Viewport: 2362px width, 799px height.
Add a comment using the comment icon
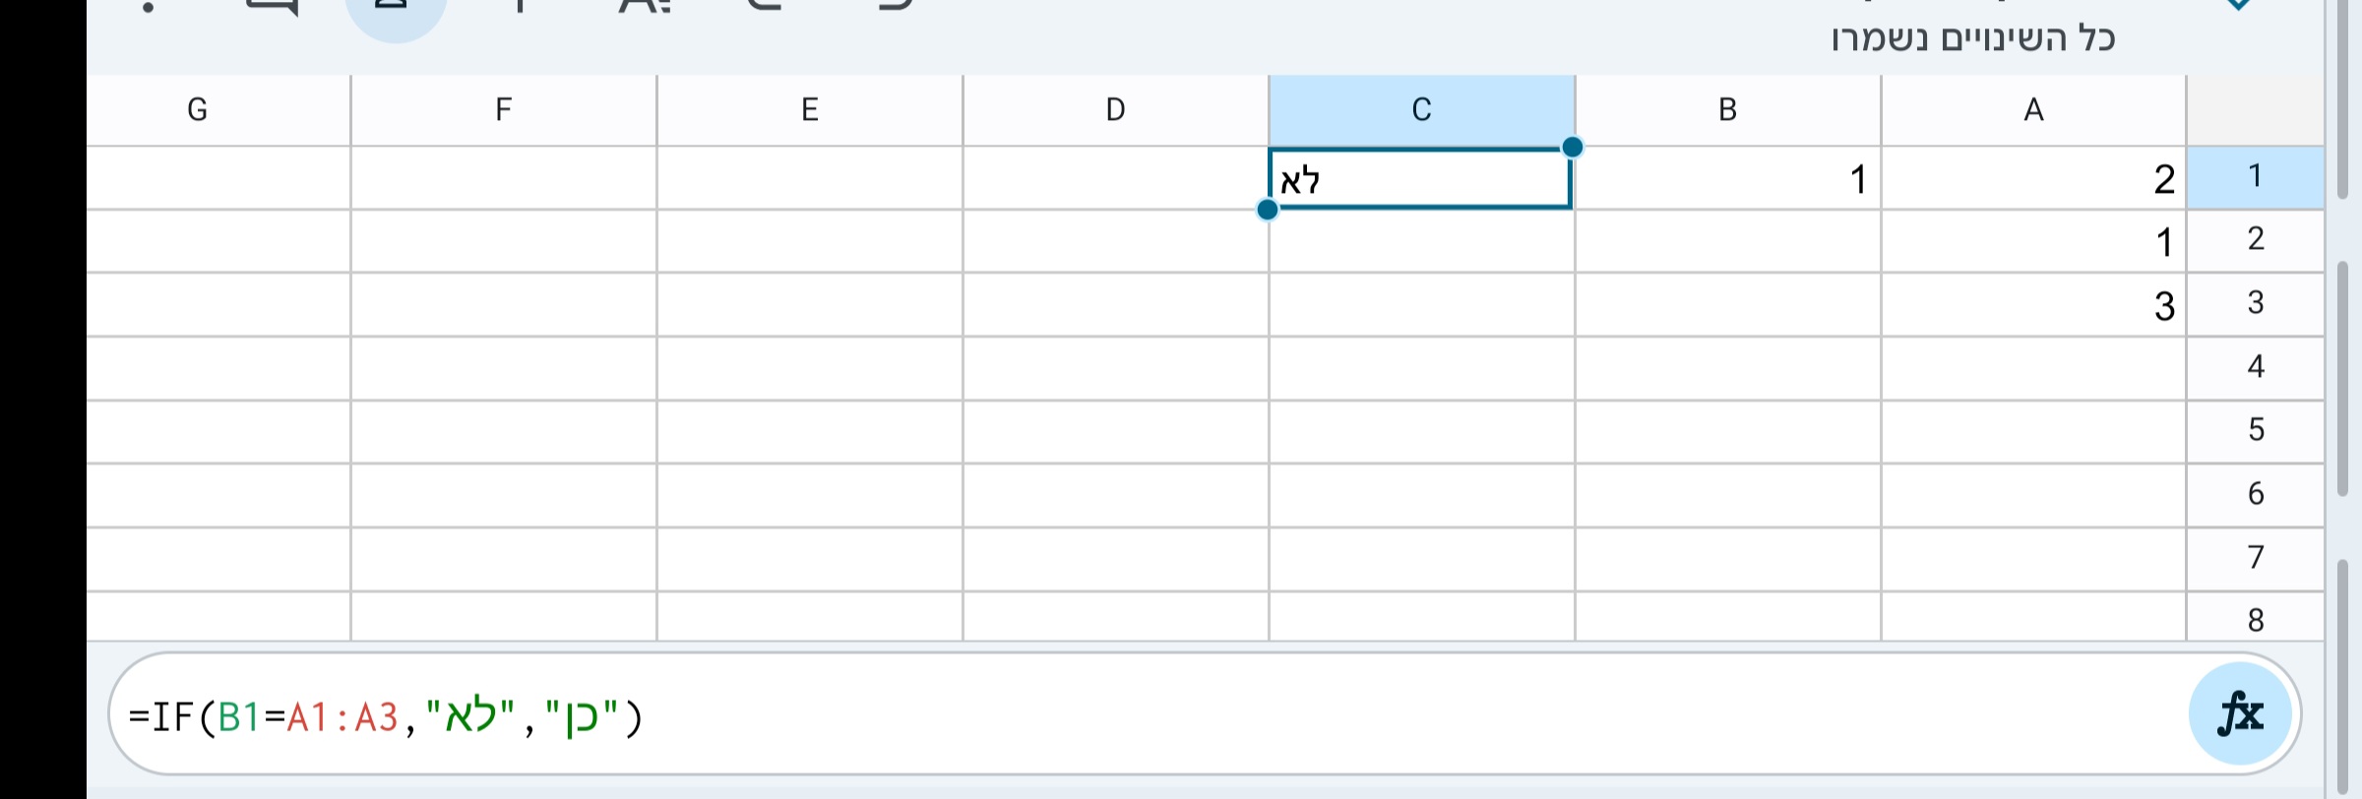tap(276, 10)
